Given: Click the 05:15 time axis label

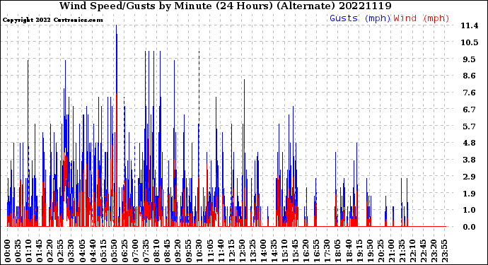Looking at the screenshot, I should pos(103,250).
